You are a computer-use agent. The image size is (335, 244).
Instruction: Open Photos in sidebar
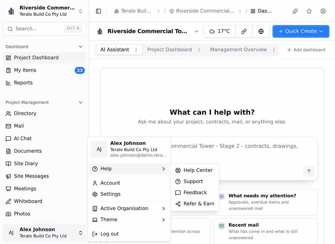tap(44, 214)
